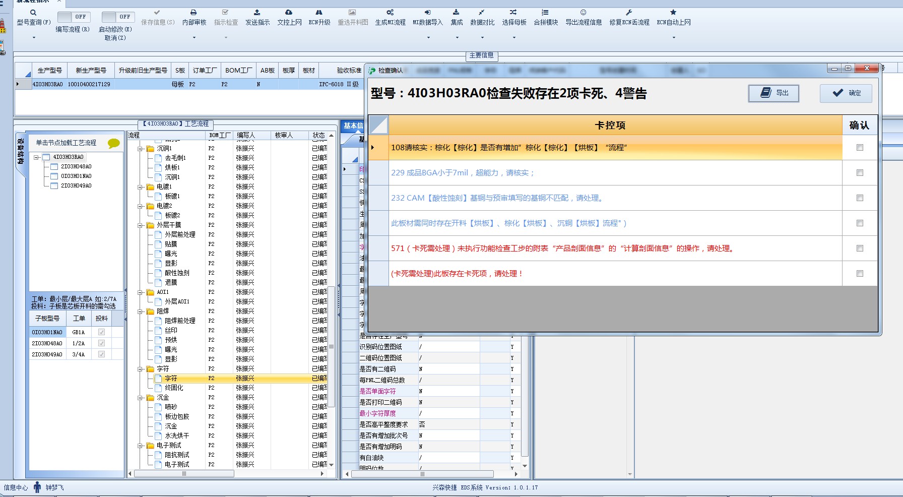Collapse the AOI1 process group
Image resolution: width=903 pixels, height=497 pixels.
pos(141,292)
